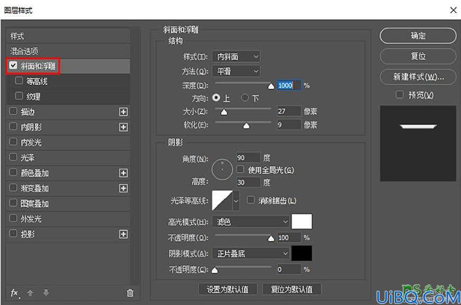
Task: Click the angle and altitude dial
Action: (x=222, y=169)
